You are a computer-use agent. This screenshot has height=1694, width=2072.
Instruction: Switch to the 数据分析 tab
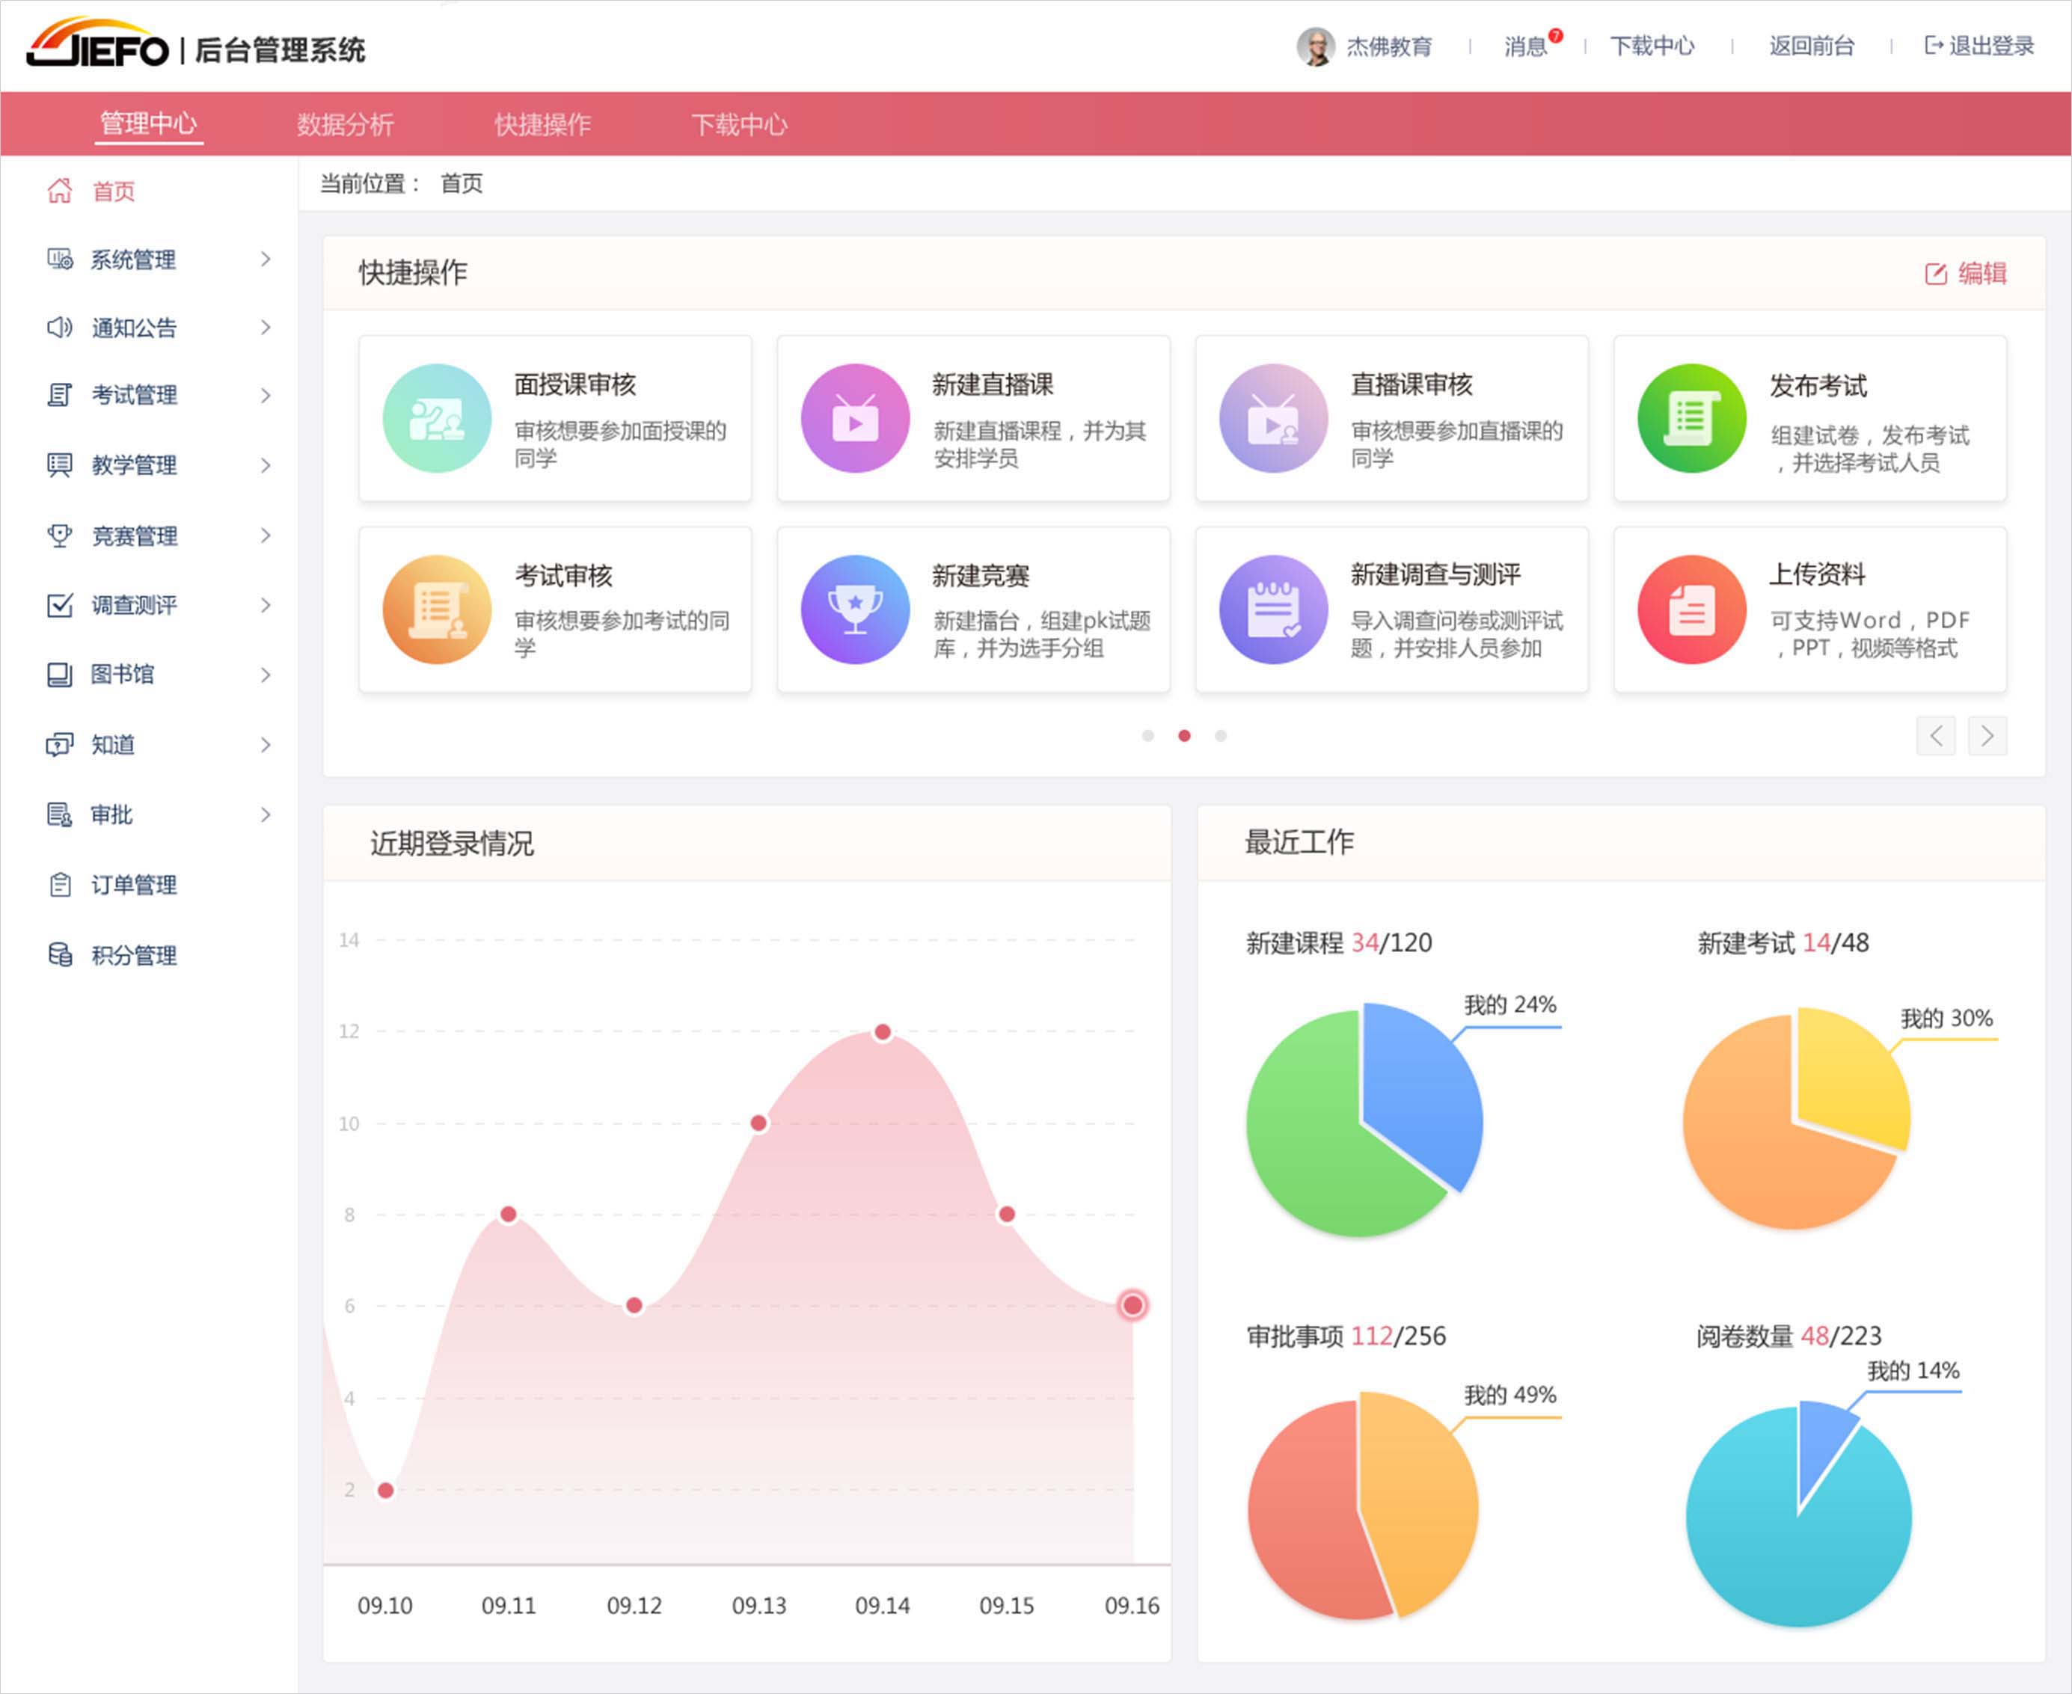(345, 124)
